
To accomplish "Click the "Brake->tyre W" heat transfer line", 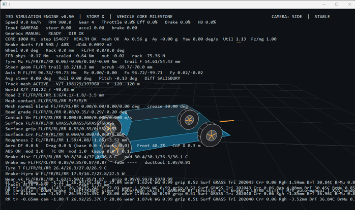I will coord(65,173).
